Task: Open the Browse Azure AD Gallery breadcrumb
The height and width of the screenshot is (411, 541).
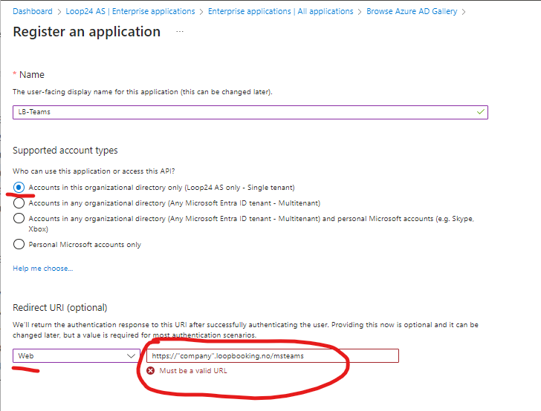Action: [412, 11]
